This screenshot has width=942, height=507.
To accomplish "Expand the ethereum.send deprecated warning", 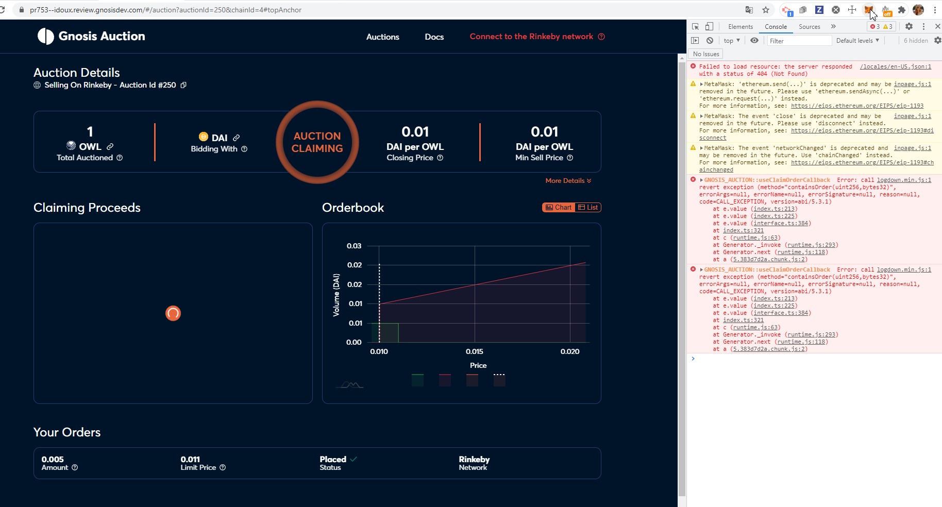I will pyautogui.click(x=701, y=84).
